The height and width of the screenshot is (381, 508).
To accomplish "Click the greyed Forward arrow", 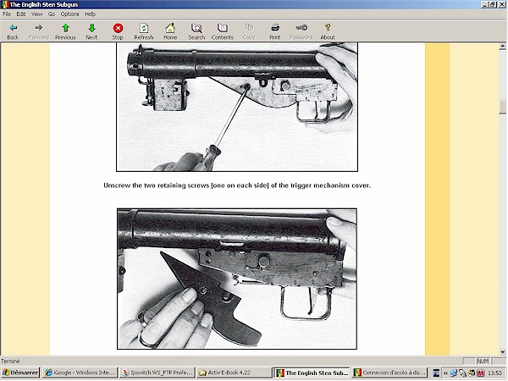I will click(x=39, y=31).
